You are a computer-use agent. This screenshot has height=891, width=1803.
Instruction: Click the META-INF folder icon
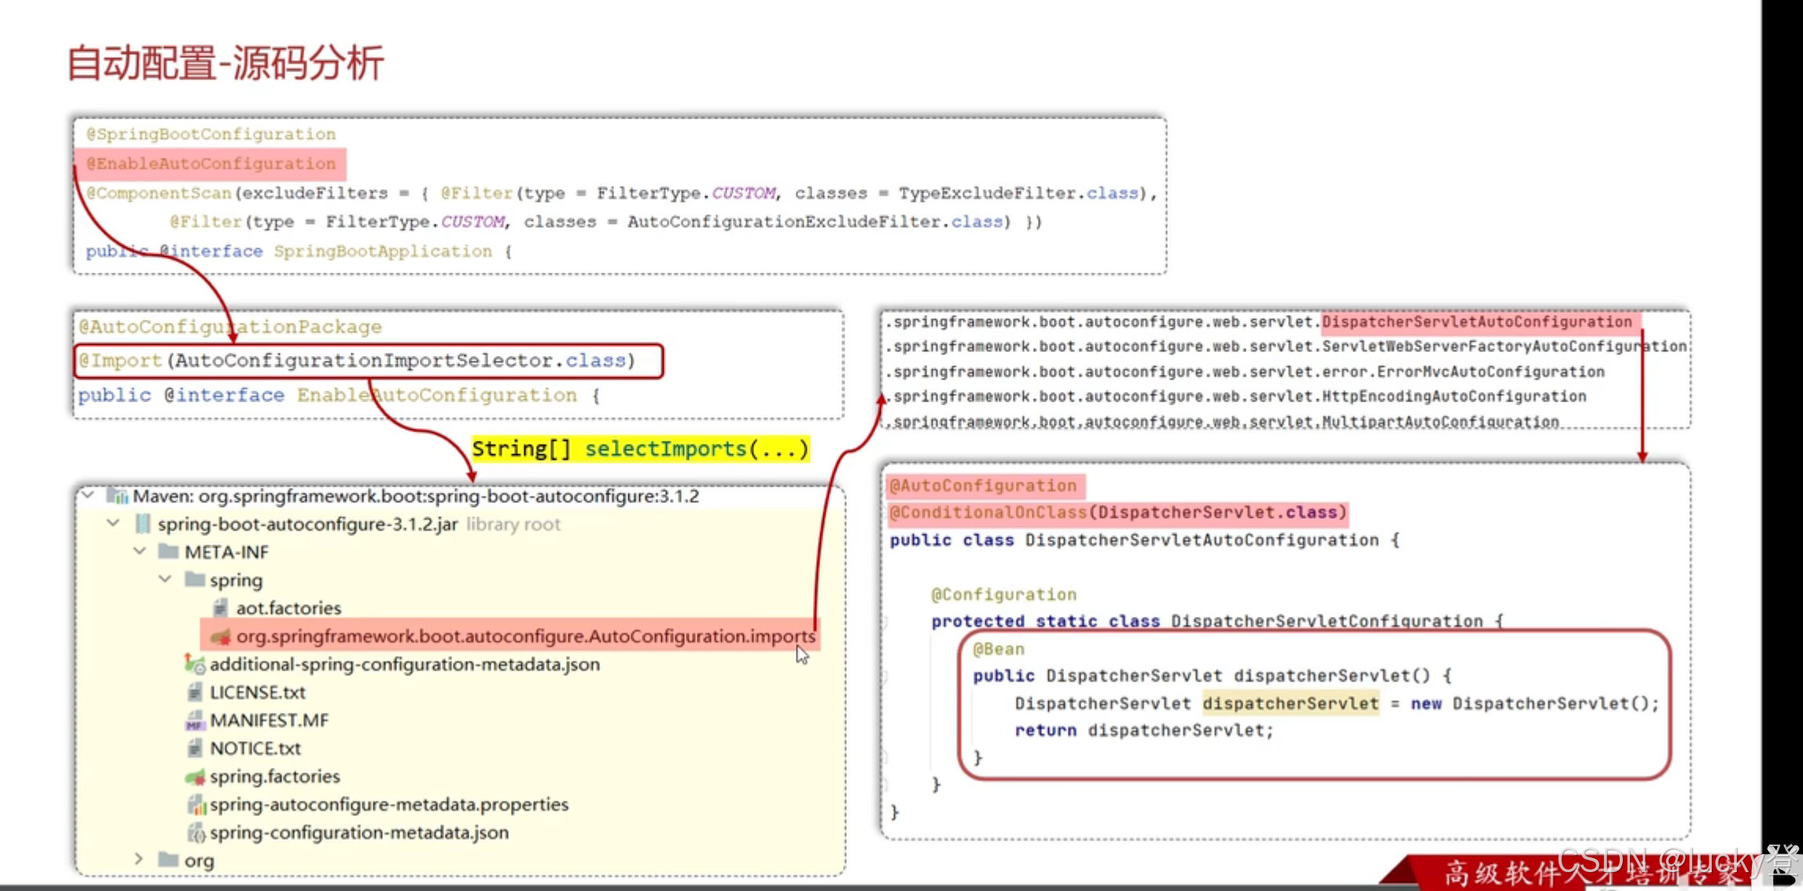pyautogui.click(x=167, y=552)
